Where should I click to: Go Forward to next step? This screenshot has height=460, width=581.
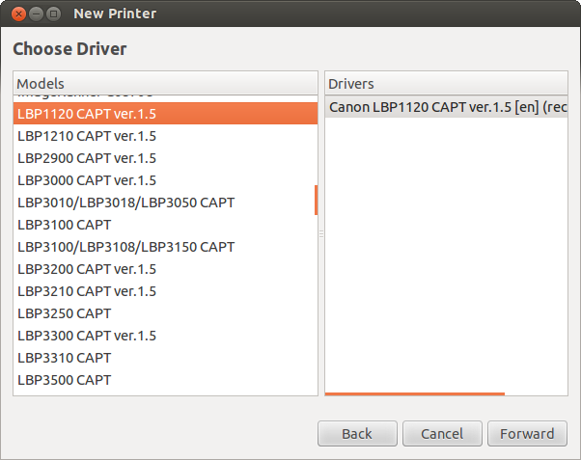pos(527,433)
